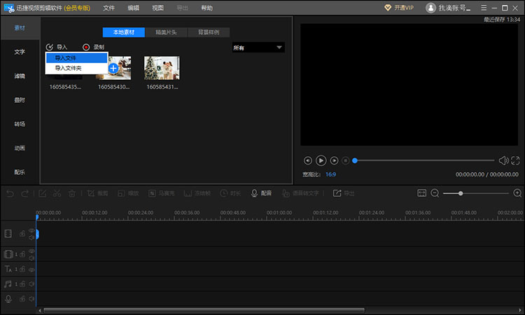Image resolution: width=525 pixels, height=315 pixels.
Task: Mute the microphone voiceover track
Action: pos(31,299)
